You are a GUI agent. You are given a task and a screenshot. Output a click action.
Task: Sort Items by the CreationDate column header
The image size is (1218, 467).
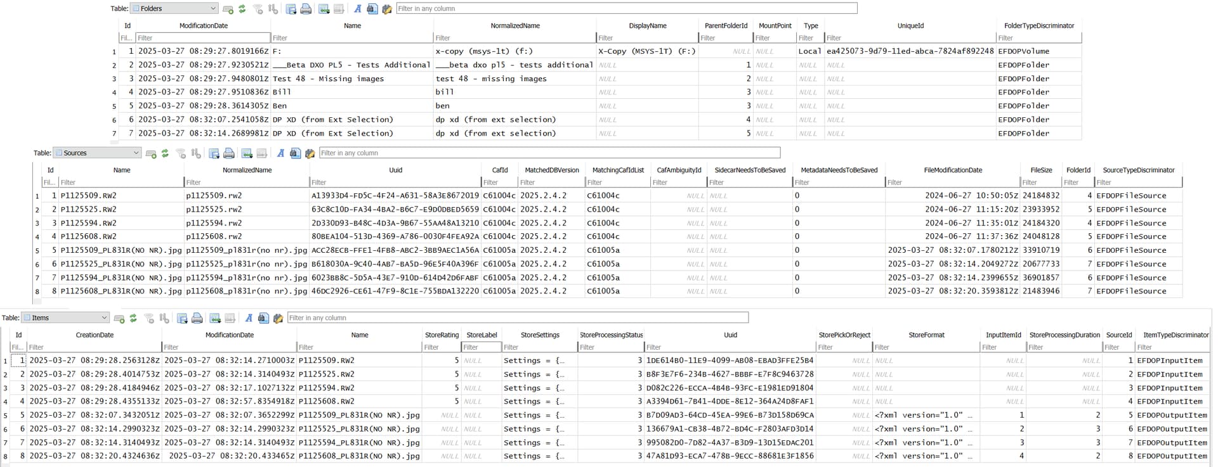95,335
